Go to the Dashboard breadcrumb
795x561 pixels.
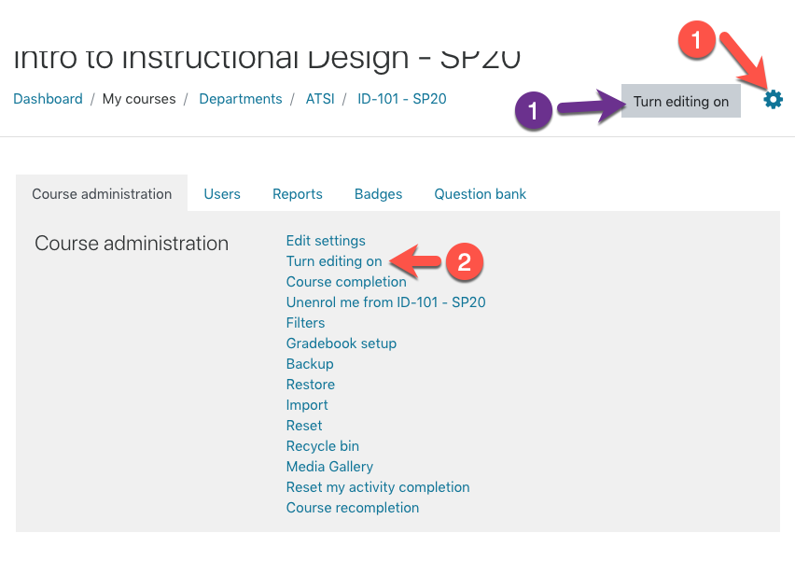[48, 98]
